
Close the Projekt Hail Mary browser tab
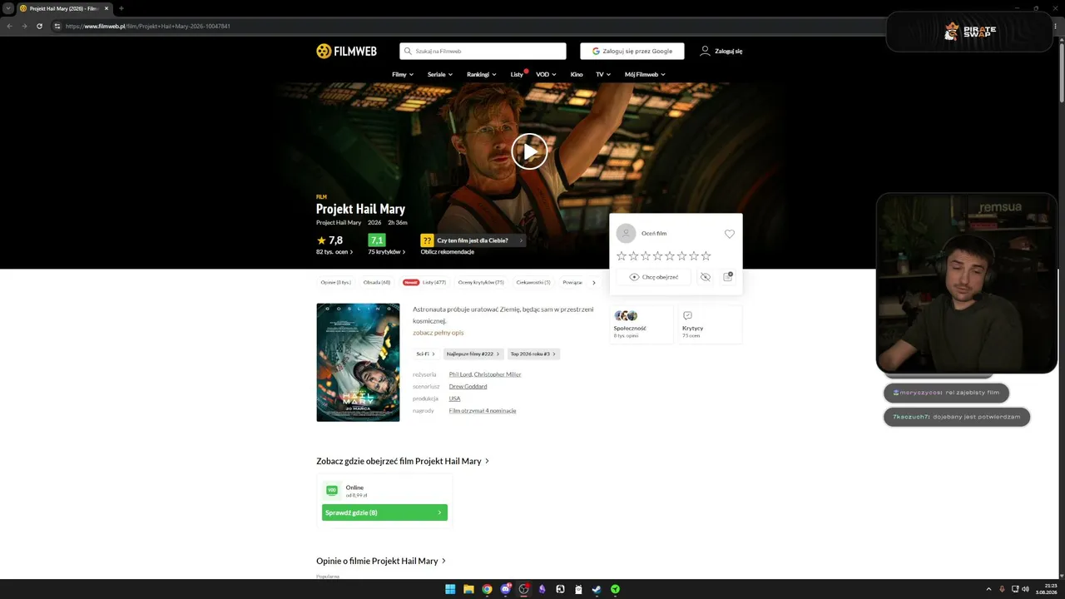(x=106, y=8)
